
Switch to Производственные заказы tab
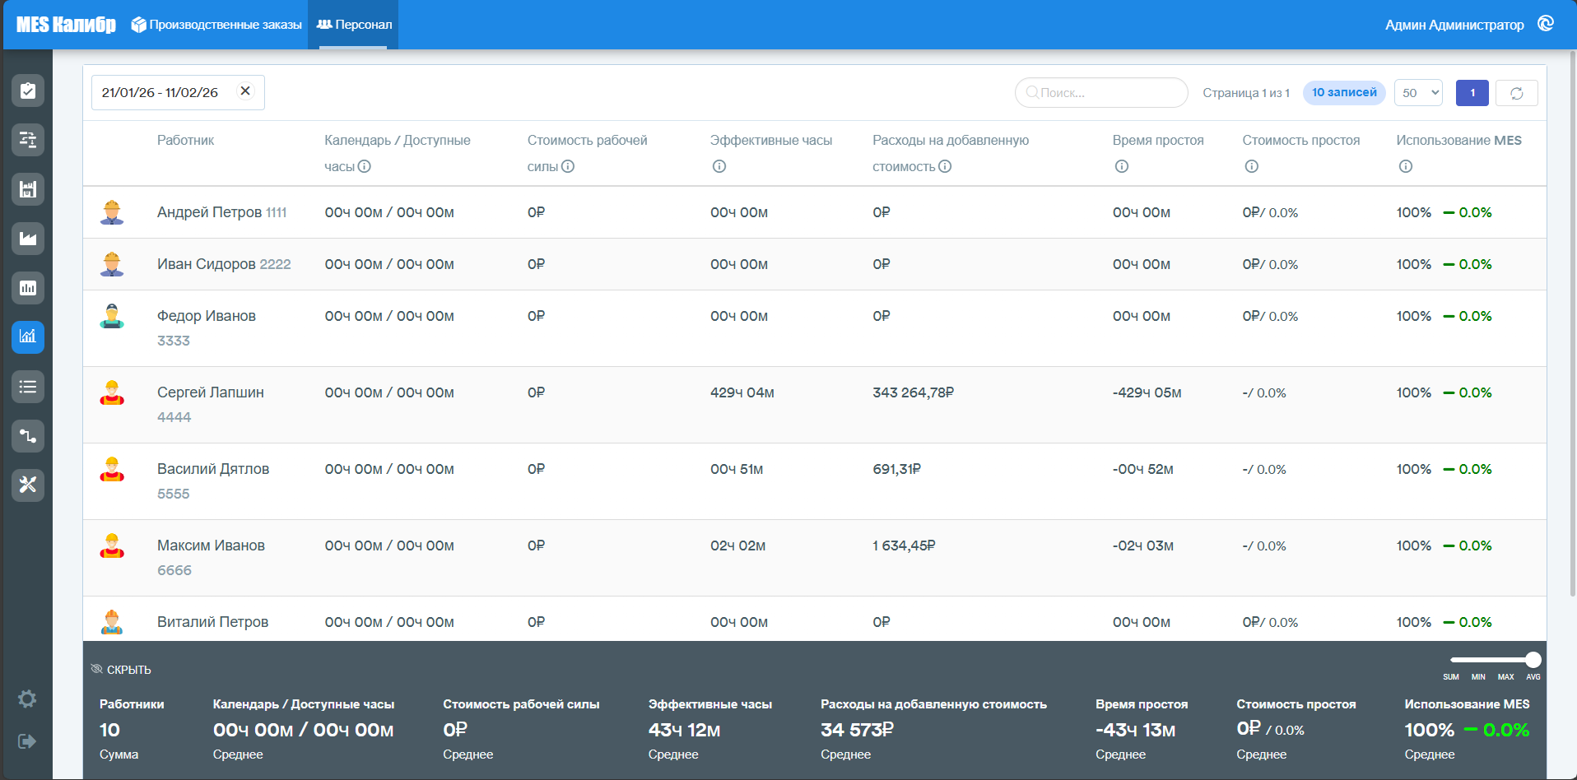(217, 25)
